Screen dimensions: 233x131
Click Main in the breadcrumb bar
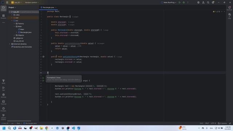pyautogui.click(x=18, y=123)
